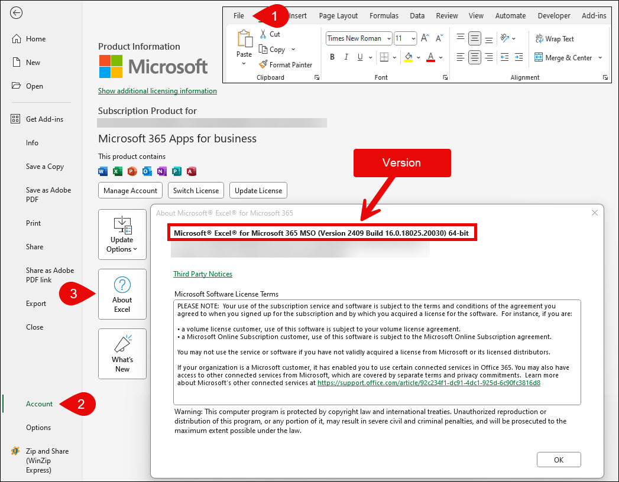Toggle Italic formatting
619x482 pixels.
[345, 57]
